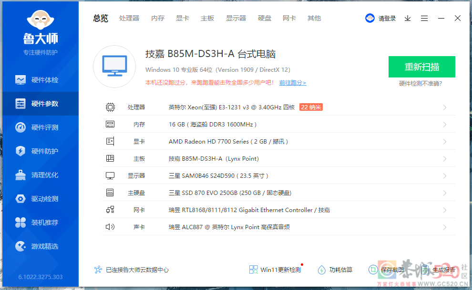Open 装机推荐 section
This screenshot has height=290, width=472.
tap(41, 222)
